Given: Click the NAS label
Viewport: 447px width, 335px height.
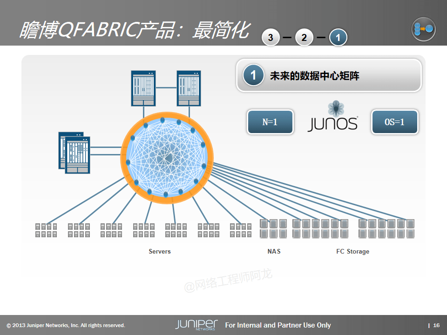Looking at the screenshot, I should (x=274, y=251).
